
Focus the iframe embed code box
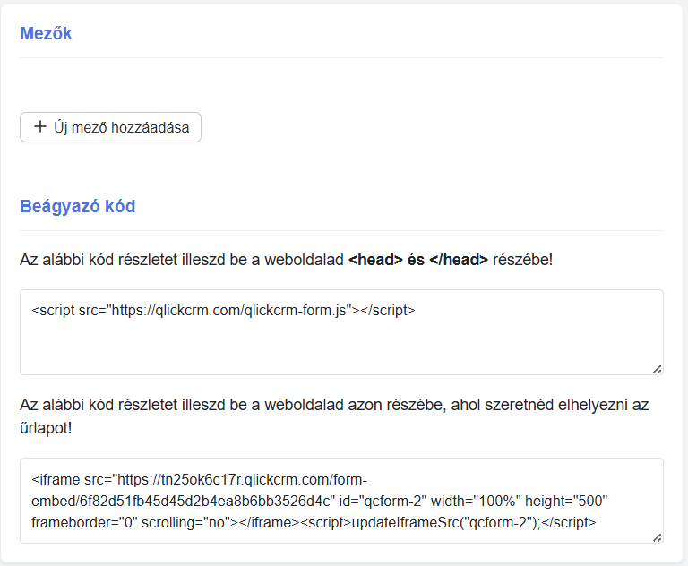[x=341, y=501]
